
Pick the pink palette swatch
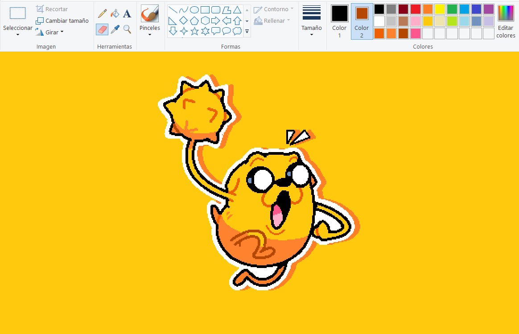416,21
